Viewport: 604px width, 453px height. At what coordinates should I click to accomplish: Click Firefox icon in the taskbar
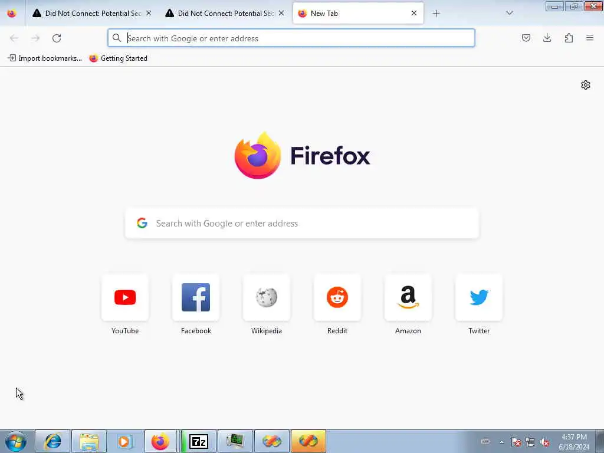click(161, 441)
